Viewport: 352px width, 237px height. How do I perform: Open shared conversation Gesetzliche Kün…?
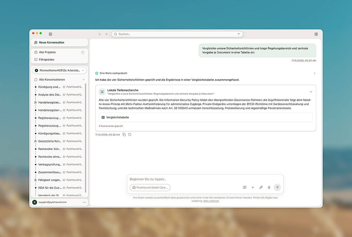tap(49, 141)
